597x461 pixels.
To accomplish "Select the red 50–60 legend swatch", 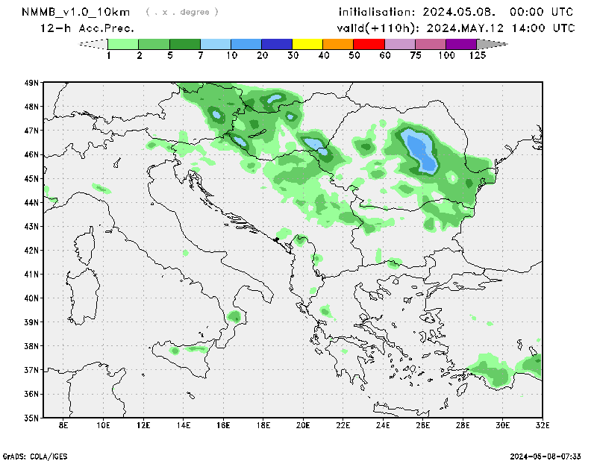I will [369, 44].
